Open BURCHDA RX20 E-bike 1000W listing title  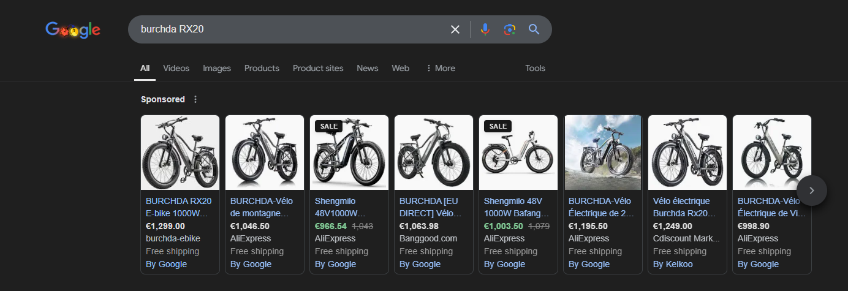point(179,207)
